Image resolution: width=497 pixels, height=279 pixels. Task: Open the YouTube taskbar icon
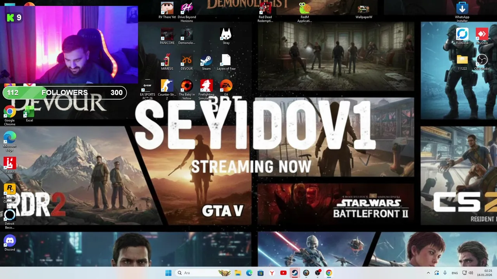tap(283, 273)
